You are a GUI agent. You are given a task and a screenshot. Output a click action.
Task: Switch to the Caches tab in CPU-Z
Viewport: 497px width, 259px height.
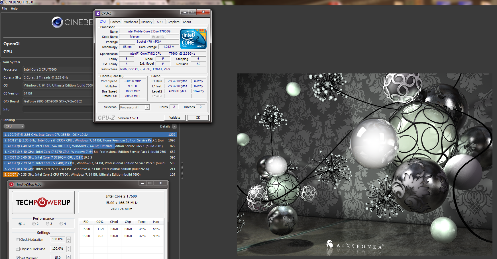click(x=115, y=22)
